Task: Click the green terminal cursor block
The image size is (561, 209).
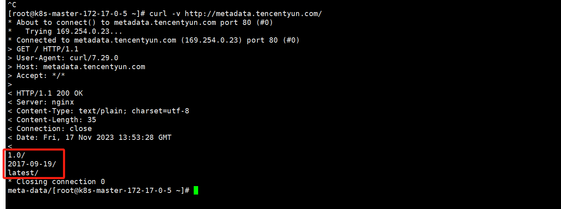Action: click(196, 191)
